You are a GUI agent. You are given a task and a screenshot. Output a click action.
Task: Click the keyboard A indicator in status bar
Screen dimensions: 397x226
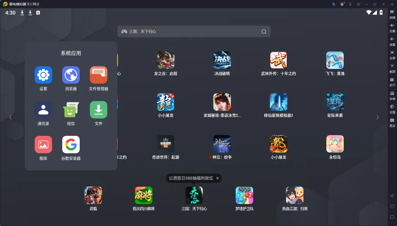tap(38, 12)
